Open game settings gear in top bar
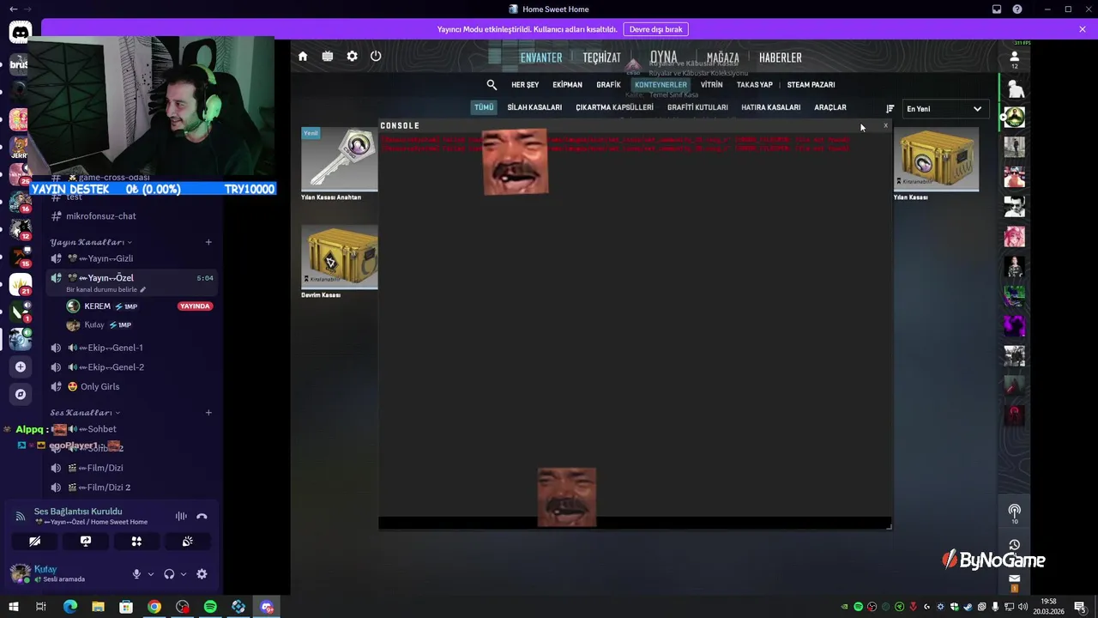Screen dimensions: 1098x618 coord(352,56)
